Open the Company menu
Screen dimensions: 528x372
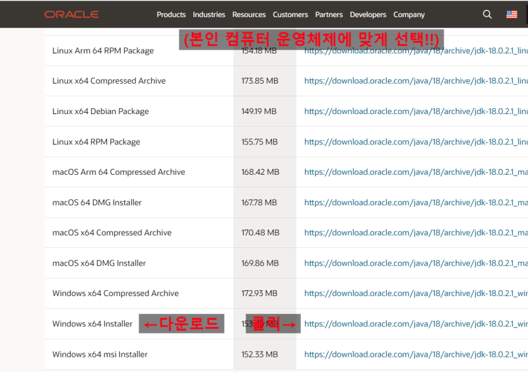tap(409, 15)
